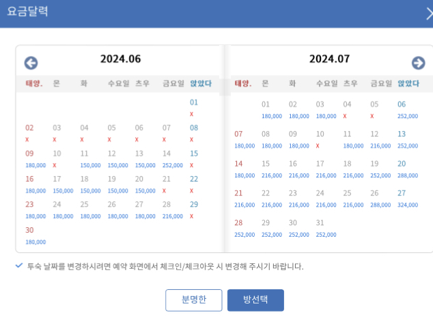Image resolution: width=433 pixels, height=322 pixels.
Task: Select July 08 in the calendar
Action: (272, 140)
